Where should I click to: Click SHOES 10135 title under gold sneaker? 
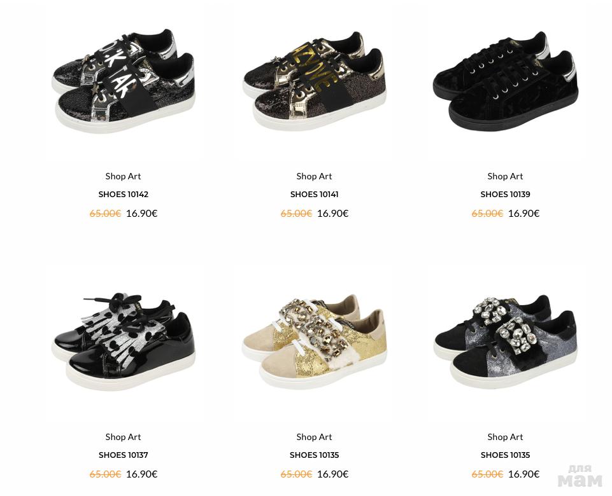pyautogui.click(x=314, y=455)
